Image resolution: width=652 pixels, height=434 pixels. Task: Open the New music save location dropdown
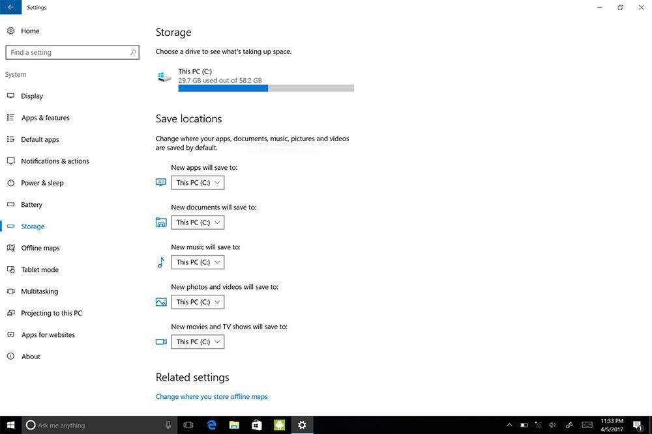(x=198, y=262)
